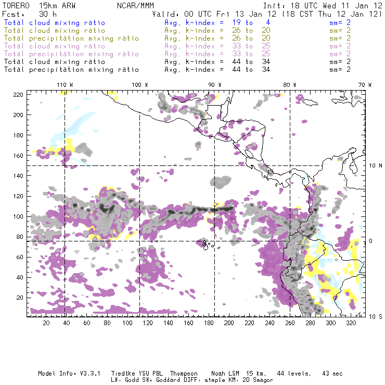Click the 'TORERO 15km ARW' title text

pyautogui.click(x=39, y=6)
